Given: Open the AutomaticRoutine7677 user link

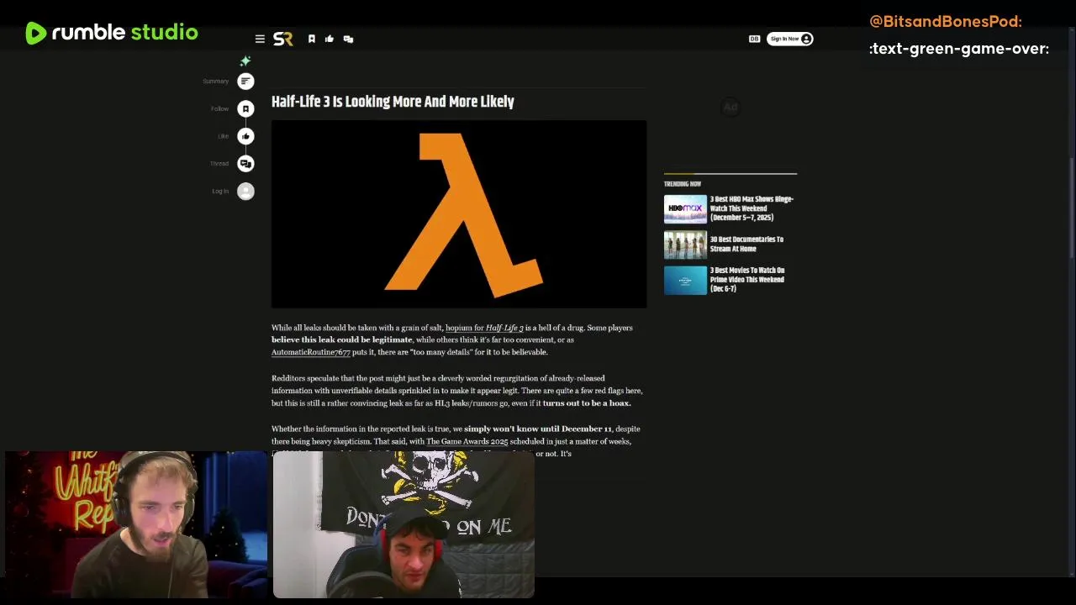Looking at the screenshot, I should coord(310,352).
